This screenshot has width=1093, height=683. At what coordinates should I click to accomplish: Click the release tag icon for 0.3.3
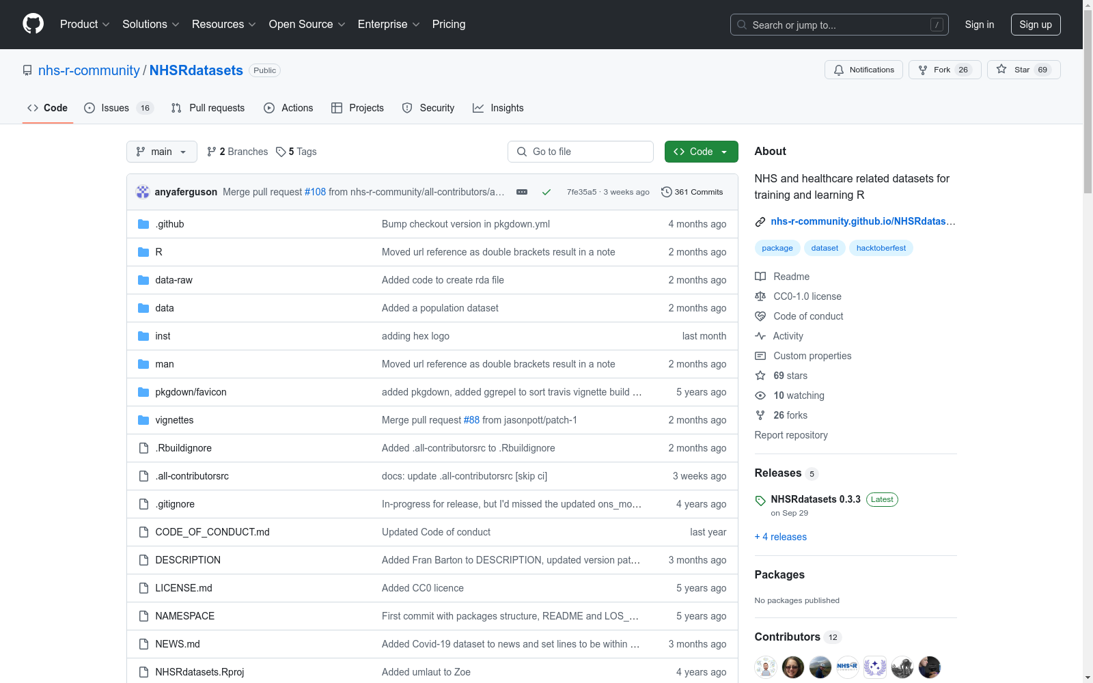point(760,501)
